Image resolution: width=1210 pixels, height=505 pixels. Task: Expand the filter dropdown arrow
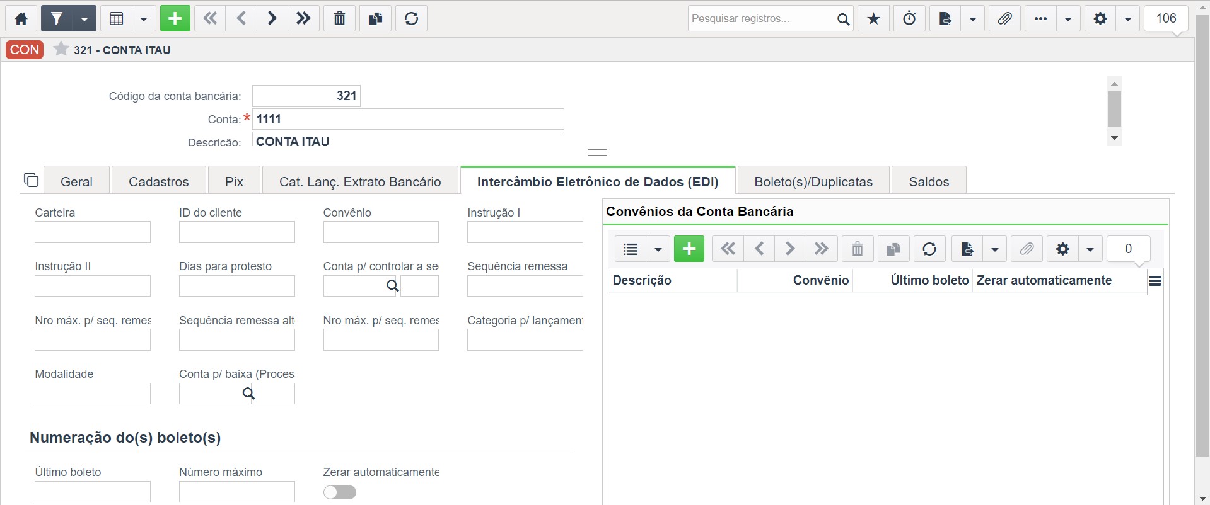coord(84,19)
